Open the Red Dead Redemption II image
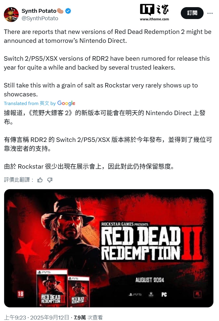This screenshot has height=321, width=219. point(109,248)
